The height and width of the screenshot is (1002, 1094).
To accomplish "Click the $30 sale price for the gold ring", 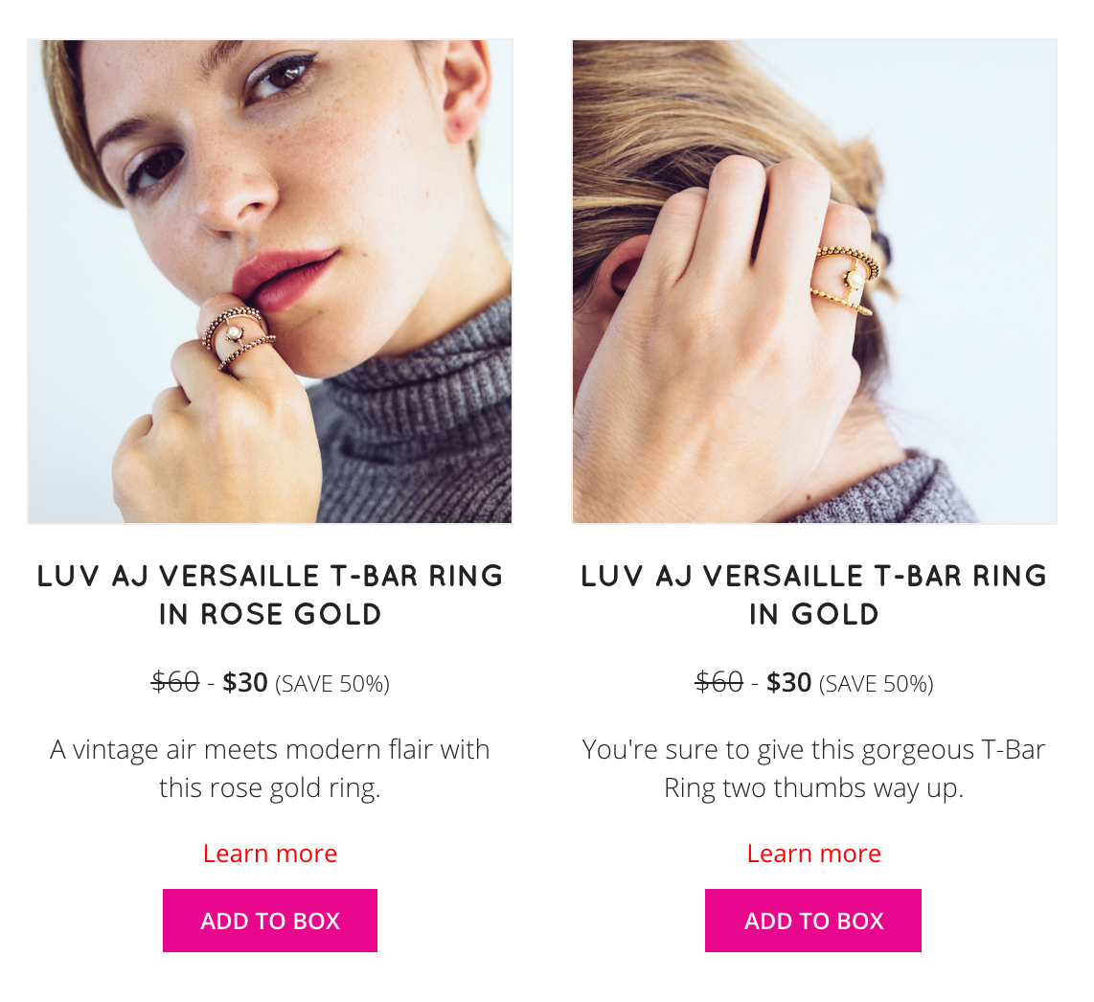I will [x=788, y=682].
